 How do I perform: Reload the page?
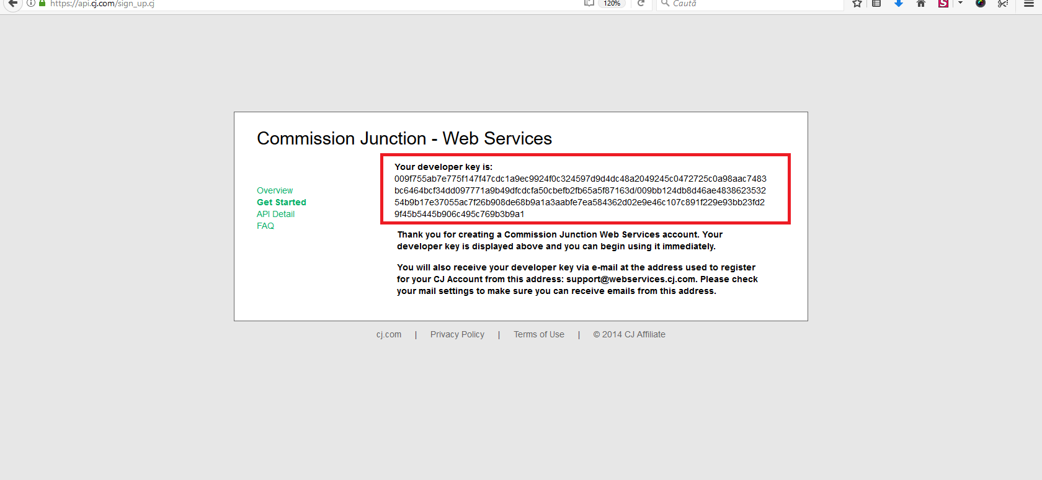641,3
